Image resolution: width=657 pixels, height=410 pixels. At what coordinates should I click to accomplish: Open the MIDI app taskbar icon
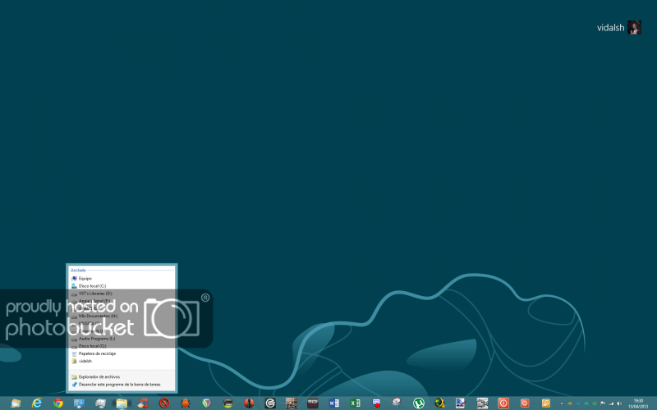pyautogui.click(x=313, y=403)
